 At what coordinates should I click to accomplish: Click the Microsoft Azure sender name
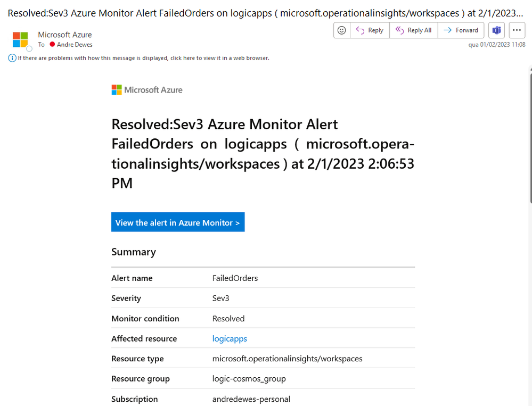pos(65,35)
